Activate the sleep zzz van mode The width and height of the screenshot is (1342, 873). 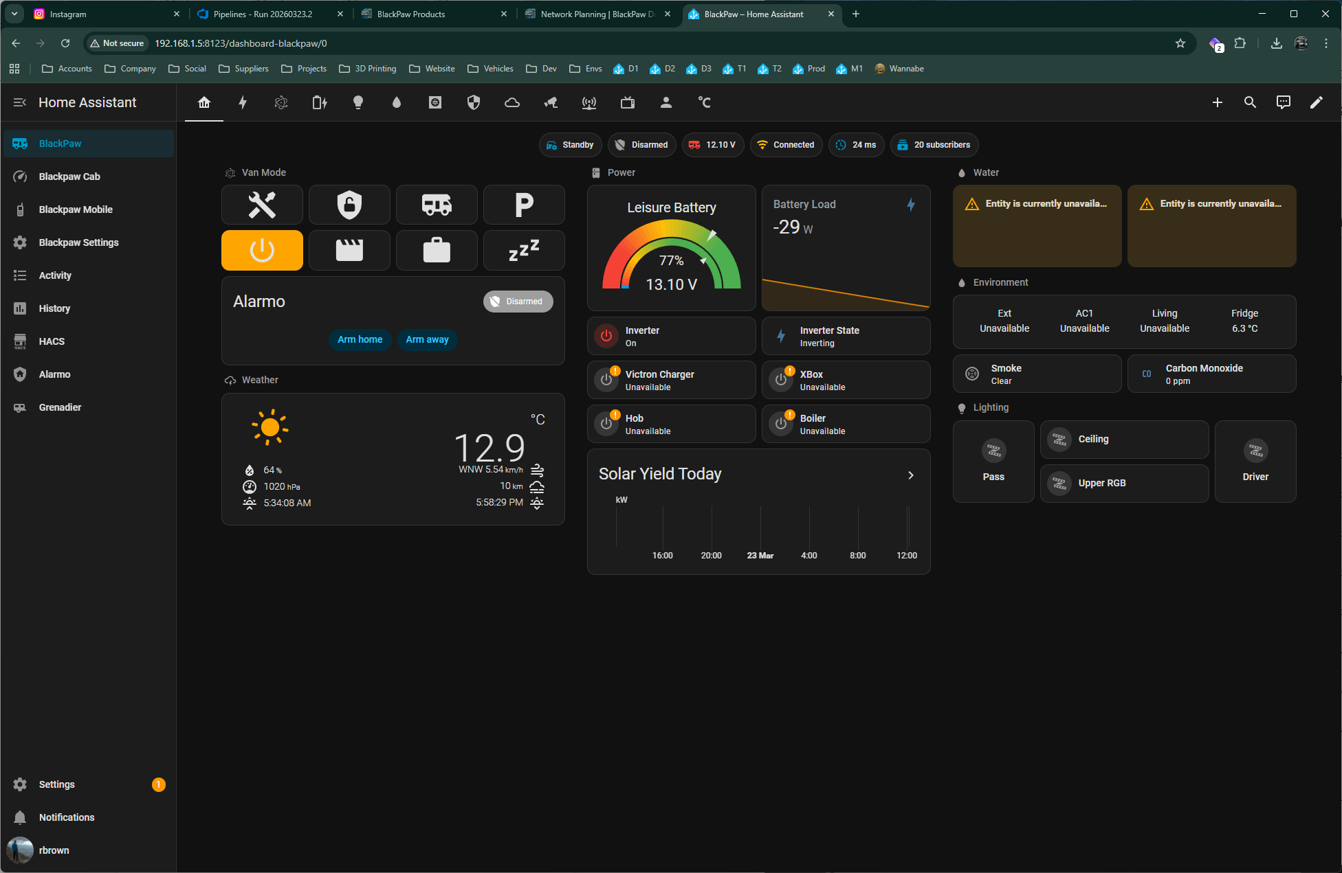click(x=524, y=251)
